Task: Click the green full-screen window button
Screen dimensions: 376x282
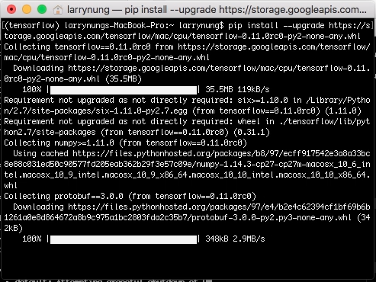Action: click(x=42, y=9)
